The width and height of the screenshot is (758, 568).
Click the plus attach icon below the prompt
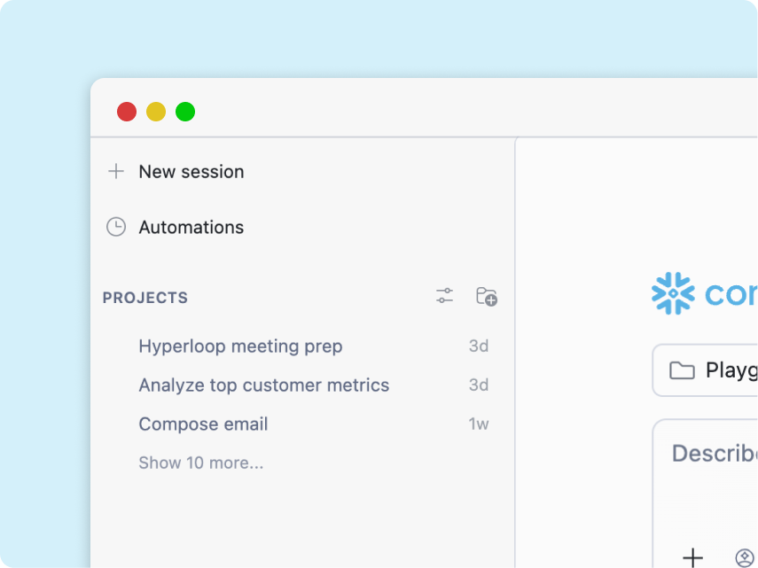[x=692, y=557]
